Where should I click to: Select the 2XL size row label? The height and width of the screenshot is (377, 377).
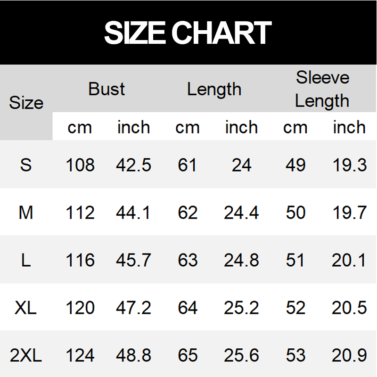26,355
